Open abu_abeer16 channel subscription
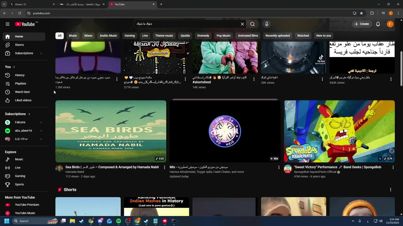Screen dimensions: 403x226 (x=24, y=131)
